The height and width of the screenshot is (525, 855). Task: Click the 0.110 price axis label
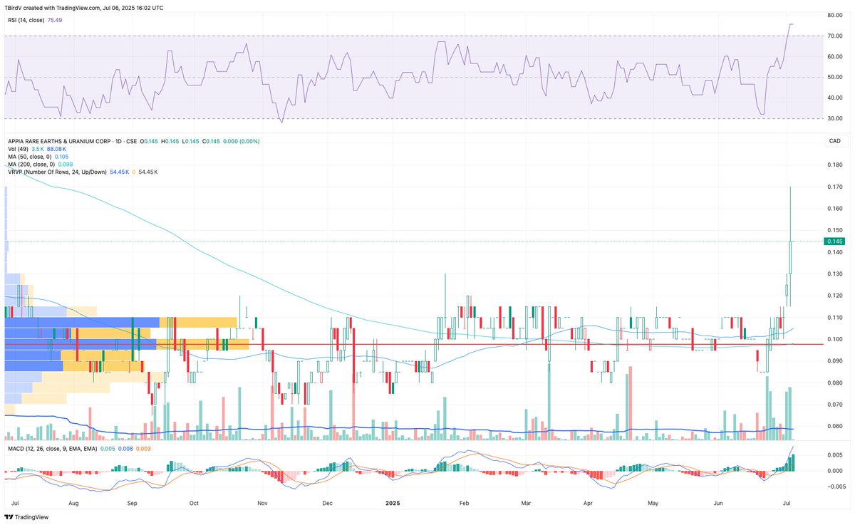coord(836,318)
